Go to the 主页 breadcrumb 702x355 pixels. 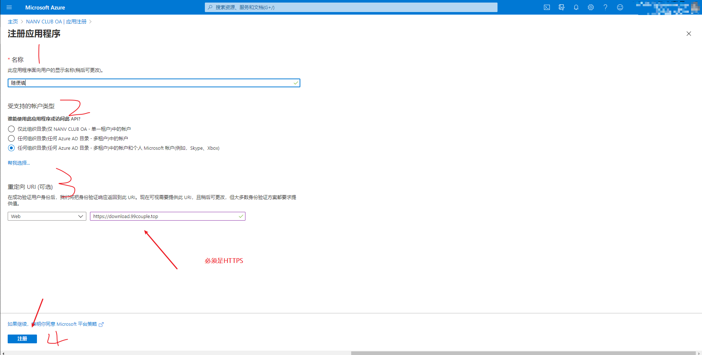(x=13, y=22)
